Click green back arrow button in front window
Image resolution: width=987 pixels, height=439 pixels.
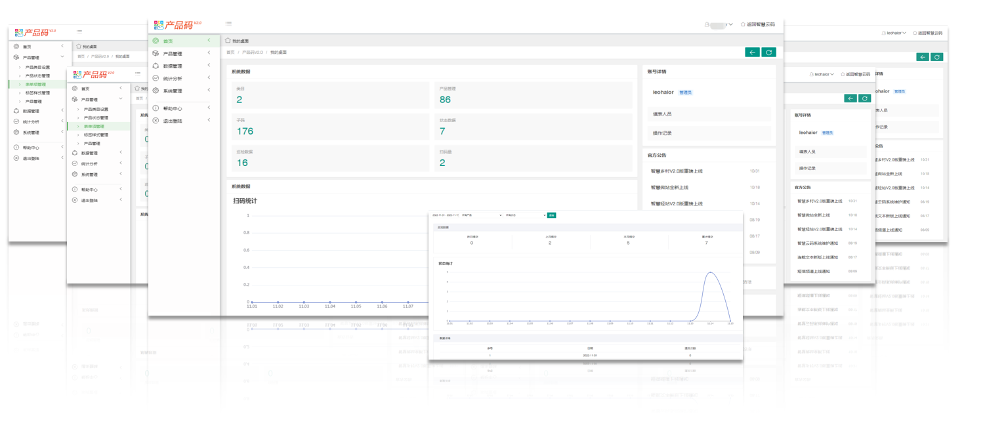(752, 52)
